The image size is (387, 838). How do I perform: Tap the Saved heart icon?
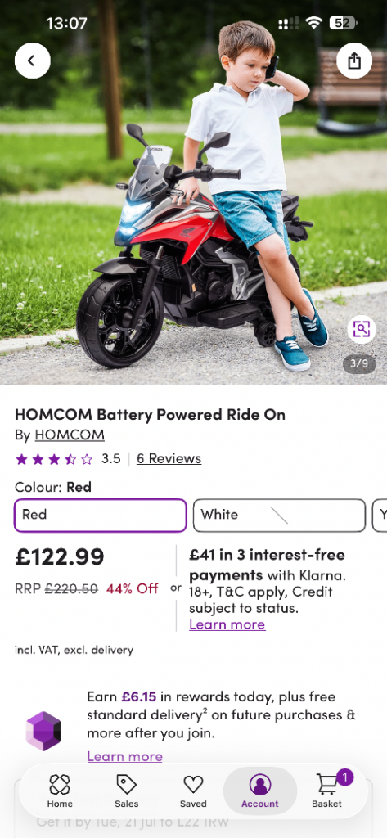tap(193, 785)
